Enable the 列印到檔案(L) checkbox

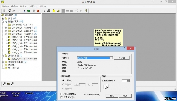click(x=61, y=94)
